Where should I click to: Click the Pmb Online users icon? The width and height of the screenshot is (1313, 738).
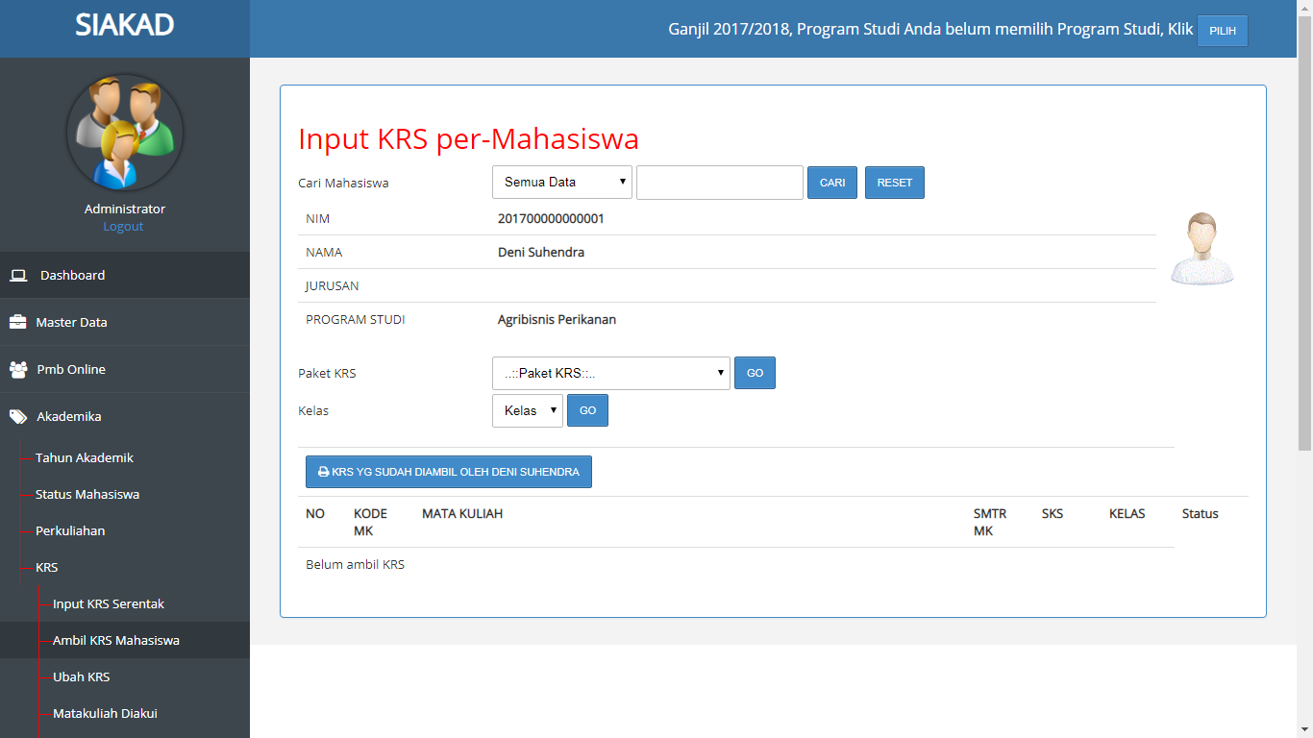pos(18,370)
